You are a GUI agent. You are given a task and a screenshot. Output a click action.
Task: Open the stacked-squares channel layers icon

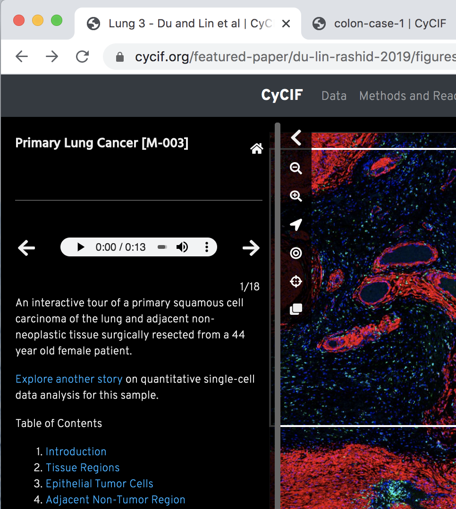(296, 309)
